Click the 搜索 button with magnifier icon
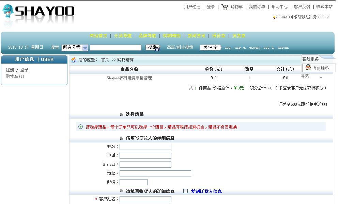This screenshot has height=204, width=339. 153,48
